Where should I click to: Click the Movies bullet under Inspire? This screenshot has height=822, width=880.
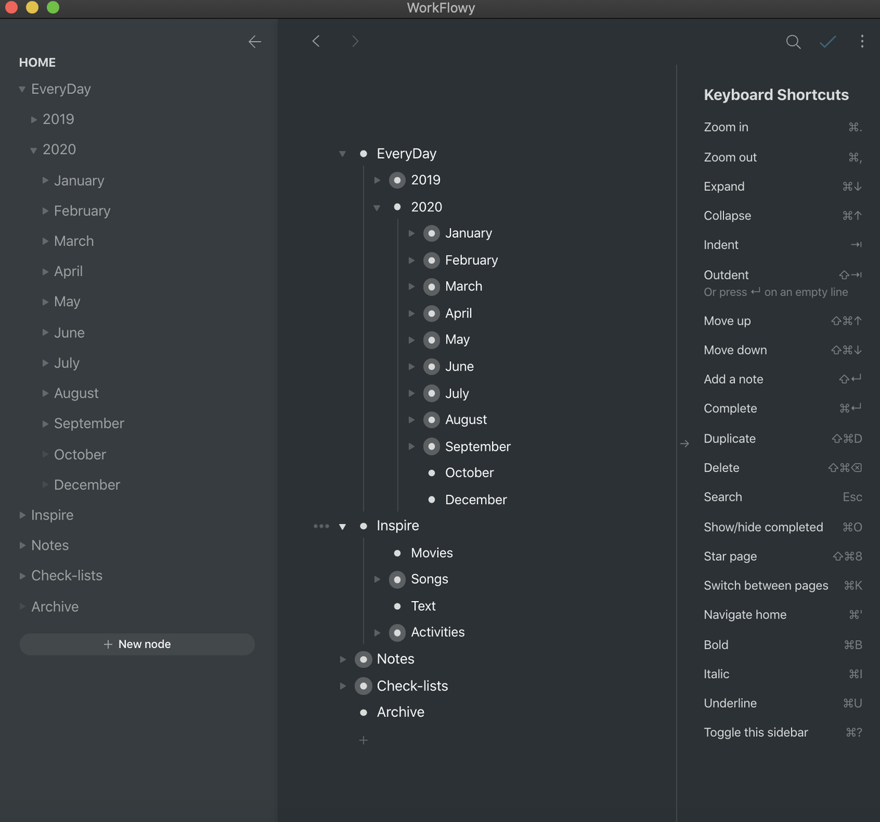tap(397, 553)
